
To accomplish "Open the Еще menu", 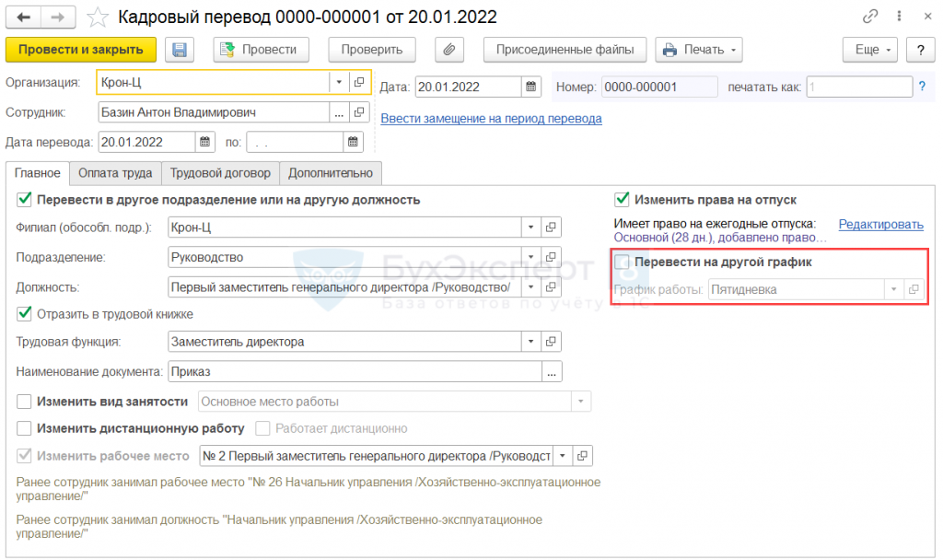I will click(870, 50).
